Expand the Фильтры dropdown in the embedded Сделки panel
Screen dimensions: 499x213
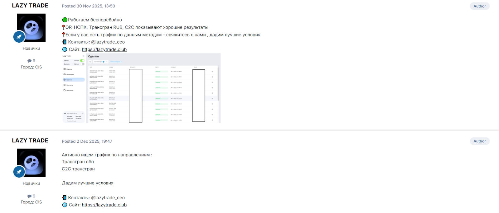[100, 62]
